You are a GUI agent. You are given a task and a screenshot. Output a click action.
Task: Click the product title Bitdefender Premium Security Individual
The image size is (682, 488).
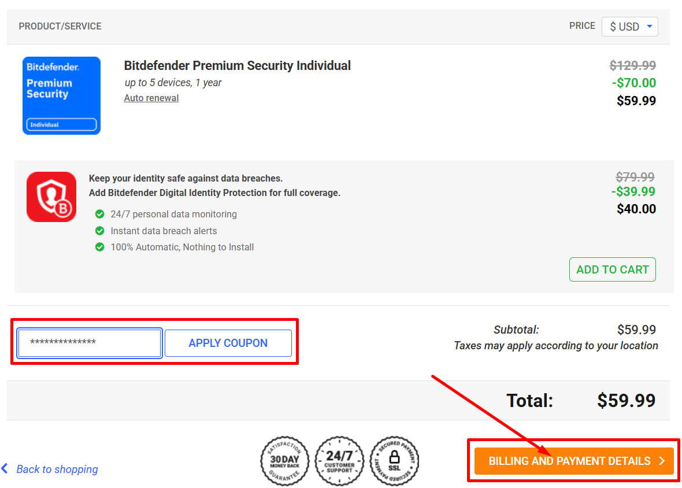237,65
